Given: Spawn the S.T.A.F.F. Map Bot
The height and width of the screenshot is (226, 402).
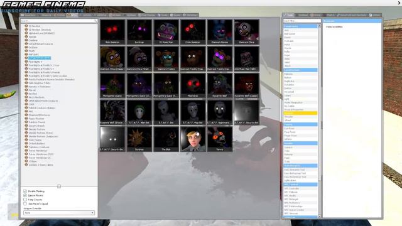Looking at the screenshot, I should click(193, 112).
